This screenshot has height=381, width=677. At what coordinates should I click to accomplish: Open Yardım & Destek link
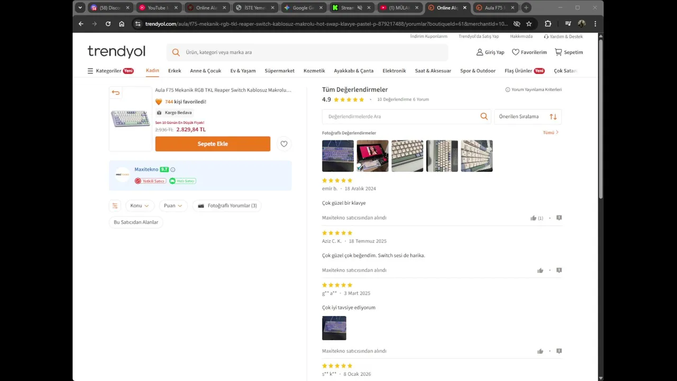(563, 37)
